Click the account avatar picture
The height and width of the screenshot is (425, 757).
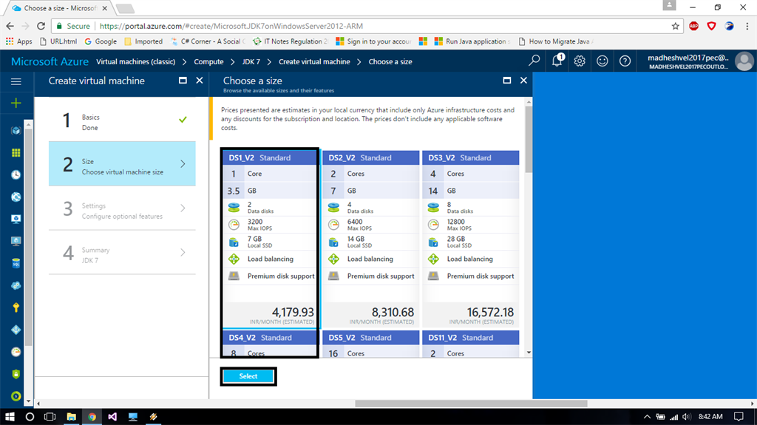coord(744,61)
